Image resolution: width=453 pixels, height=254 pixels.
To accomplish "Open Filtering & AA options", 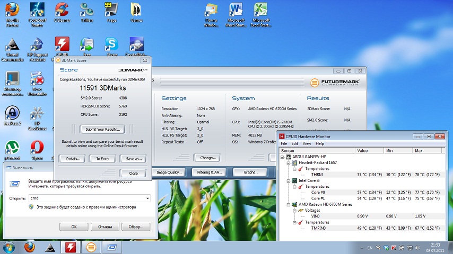I will pos(210,172).
